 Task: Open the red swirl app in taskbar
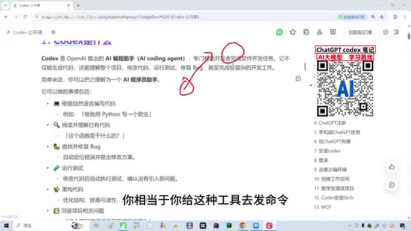click(x=269, y=225)
